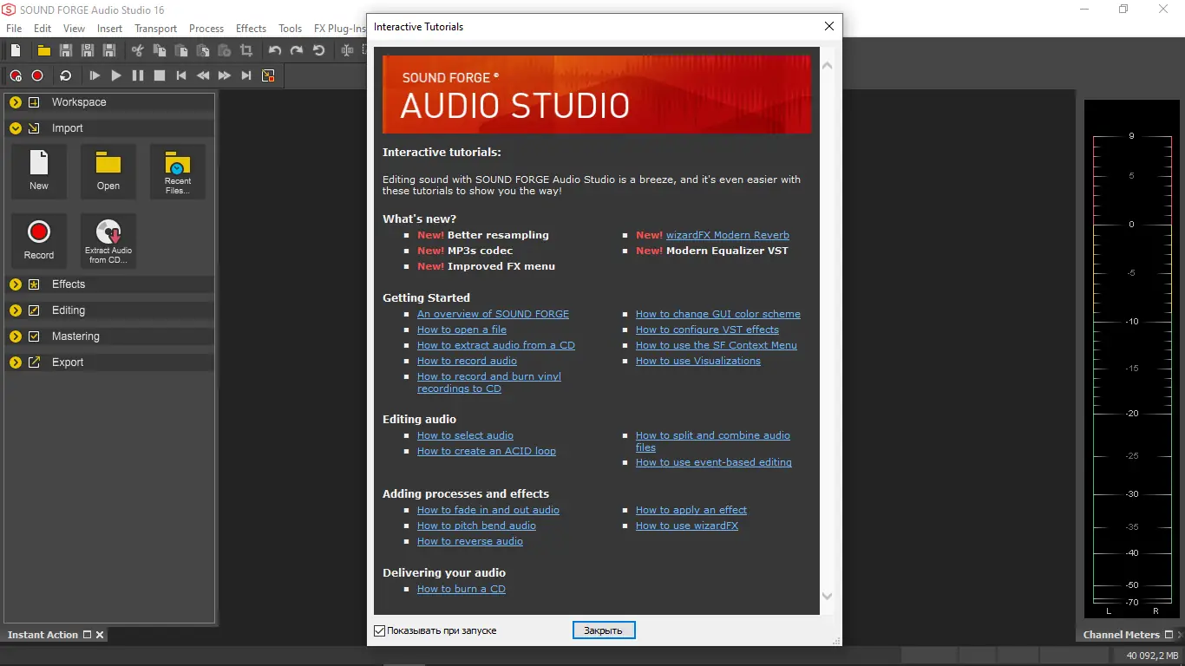This screenshot has width=1185, height=666.
Task: Select the Crop tool icon
Action: point(246,50)
